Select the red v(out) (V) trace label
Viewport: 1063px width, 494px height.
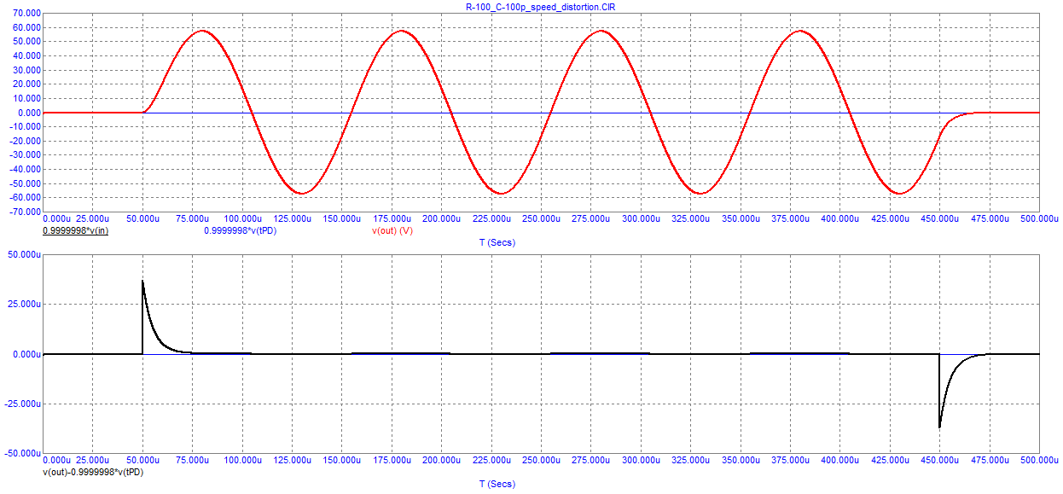pyautogui.click(x=392, y=231)
